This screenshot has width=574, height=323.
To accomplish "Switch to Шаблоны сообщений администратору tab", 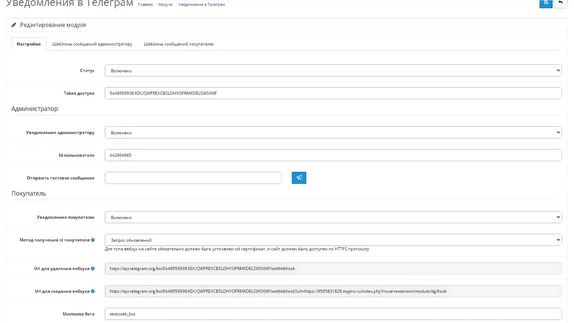I will pos(92,44).
